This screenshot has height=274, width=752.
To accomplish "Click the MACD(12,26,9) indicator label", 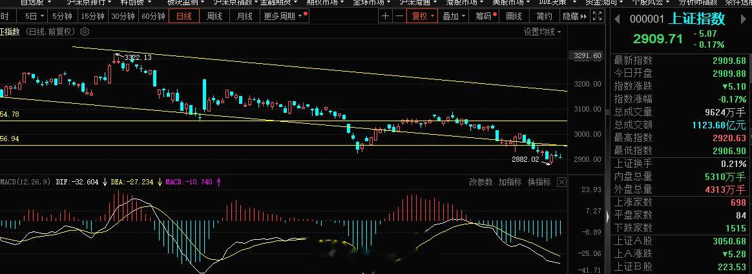I will 26,182.
